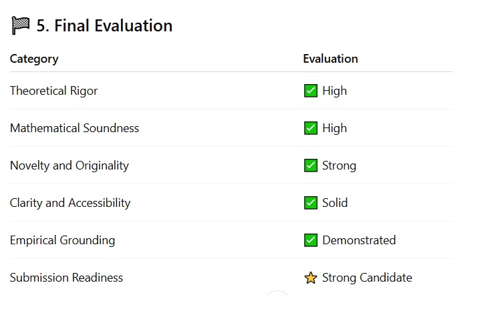Screen dimensions: 482x319
Task: Click the Solid evaluation text
Action: pyautogui.click(x=335, y=203)
